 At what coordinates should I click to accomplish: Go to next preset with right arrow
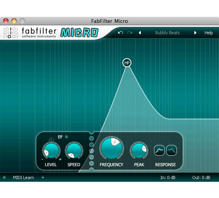click(x=195, y=33)
